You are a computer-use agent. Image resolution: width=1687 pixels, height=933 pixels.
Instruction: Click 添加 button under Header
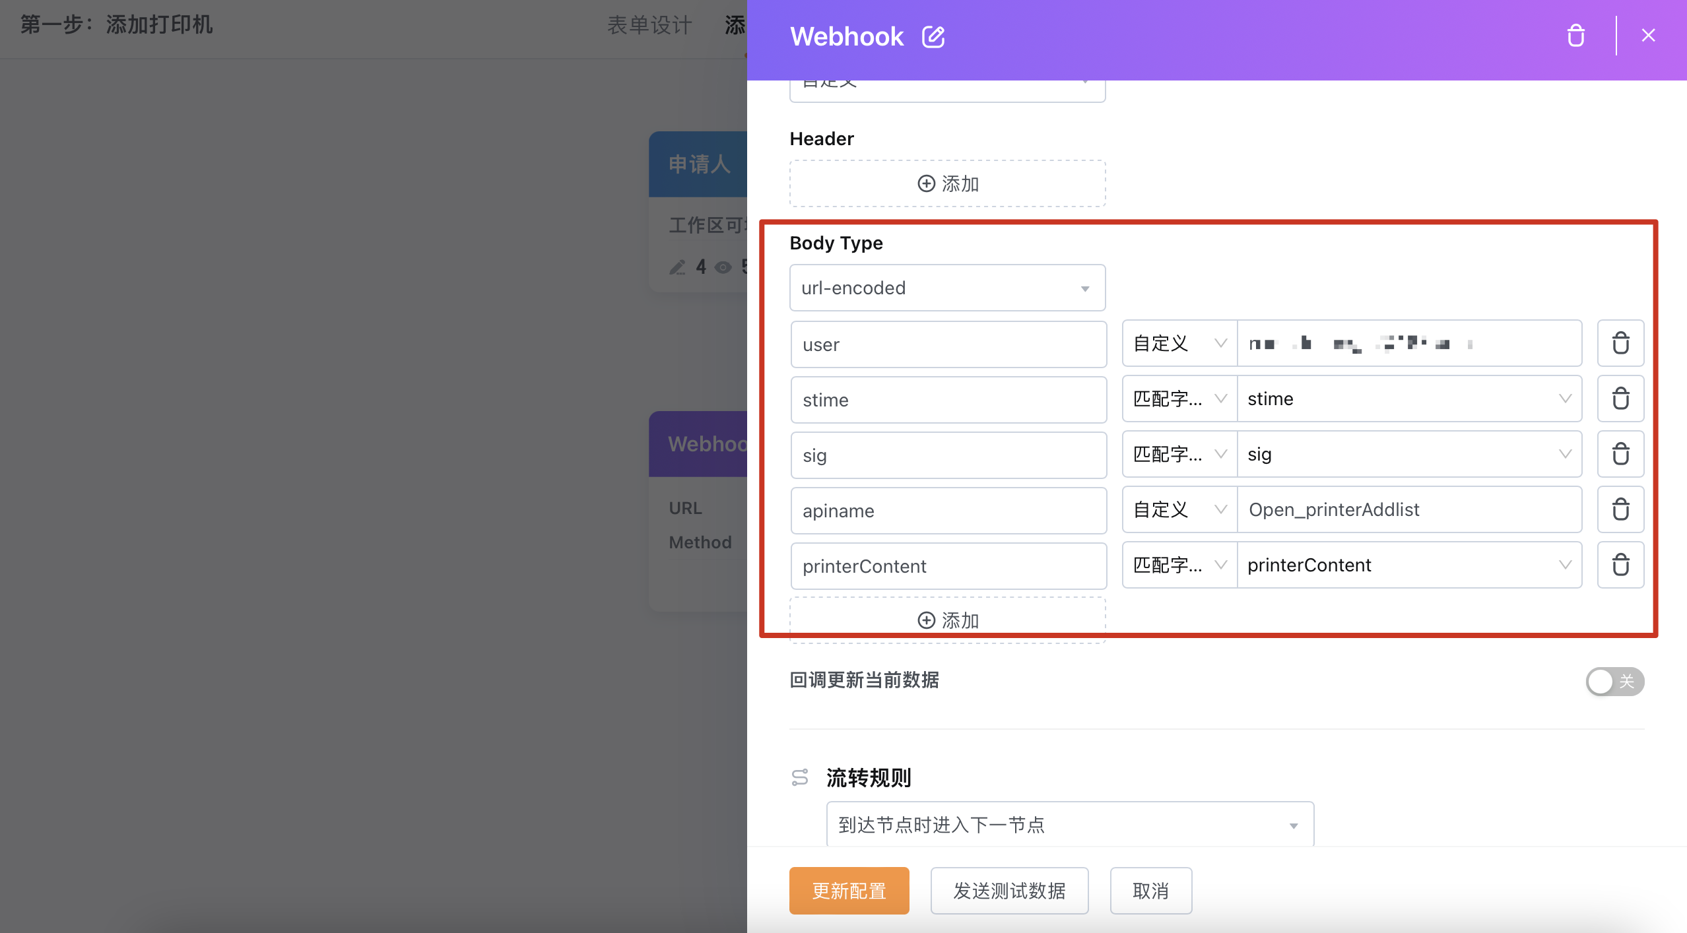coord(947,183)
